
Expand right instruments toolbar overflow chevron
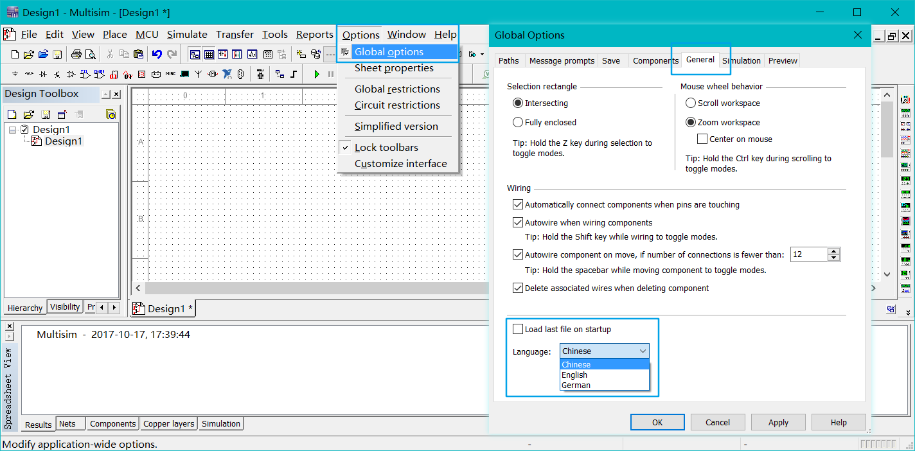click(x=908, y=313)
